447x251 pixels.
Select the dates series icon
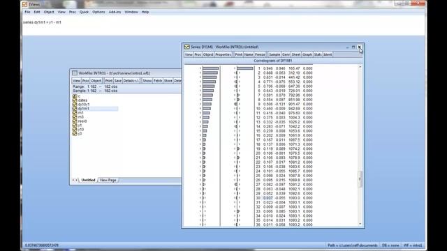pyautogui.click(x=75, y=100)
